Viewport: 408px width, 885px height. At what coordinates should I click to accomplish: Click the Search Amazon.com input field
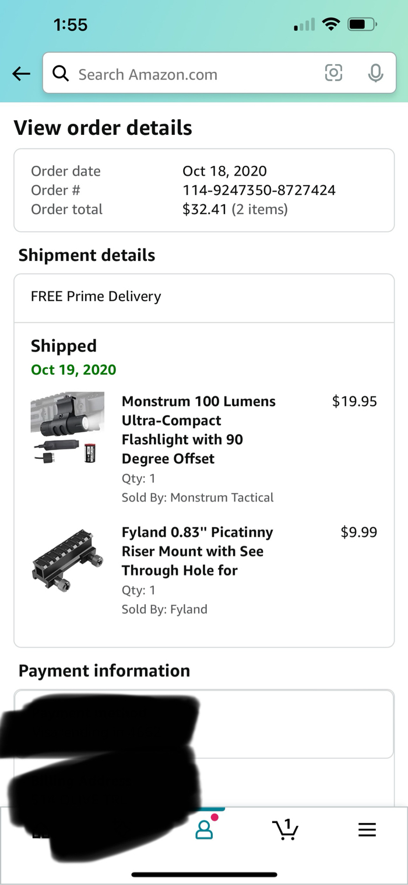192,74
